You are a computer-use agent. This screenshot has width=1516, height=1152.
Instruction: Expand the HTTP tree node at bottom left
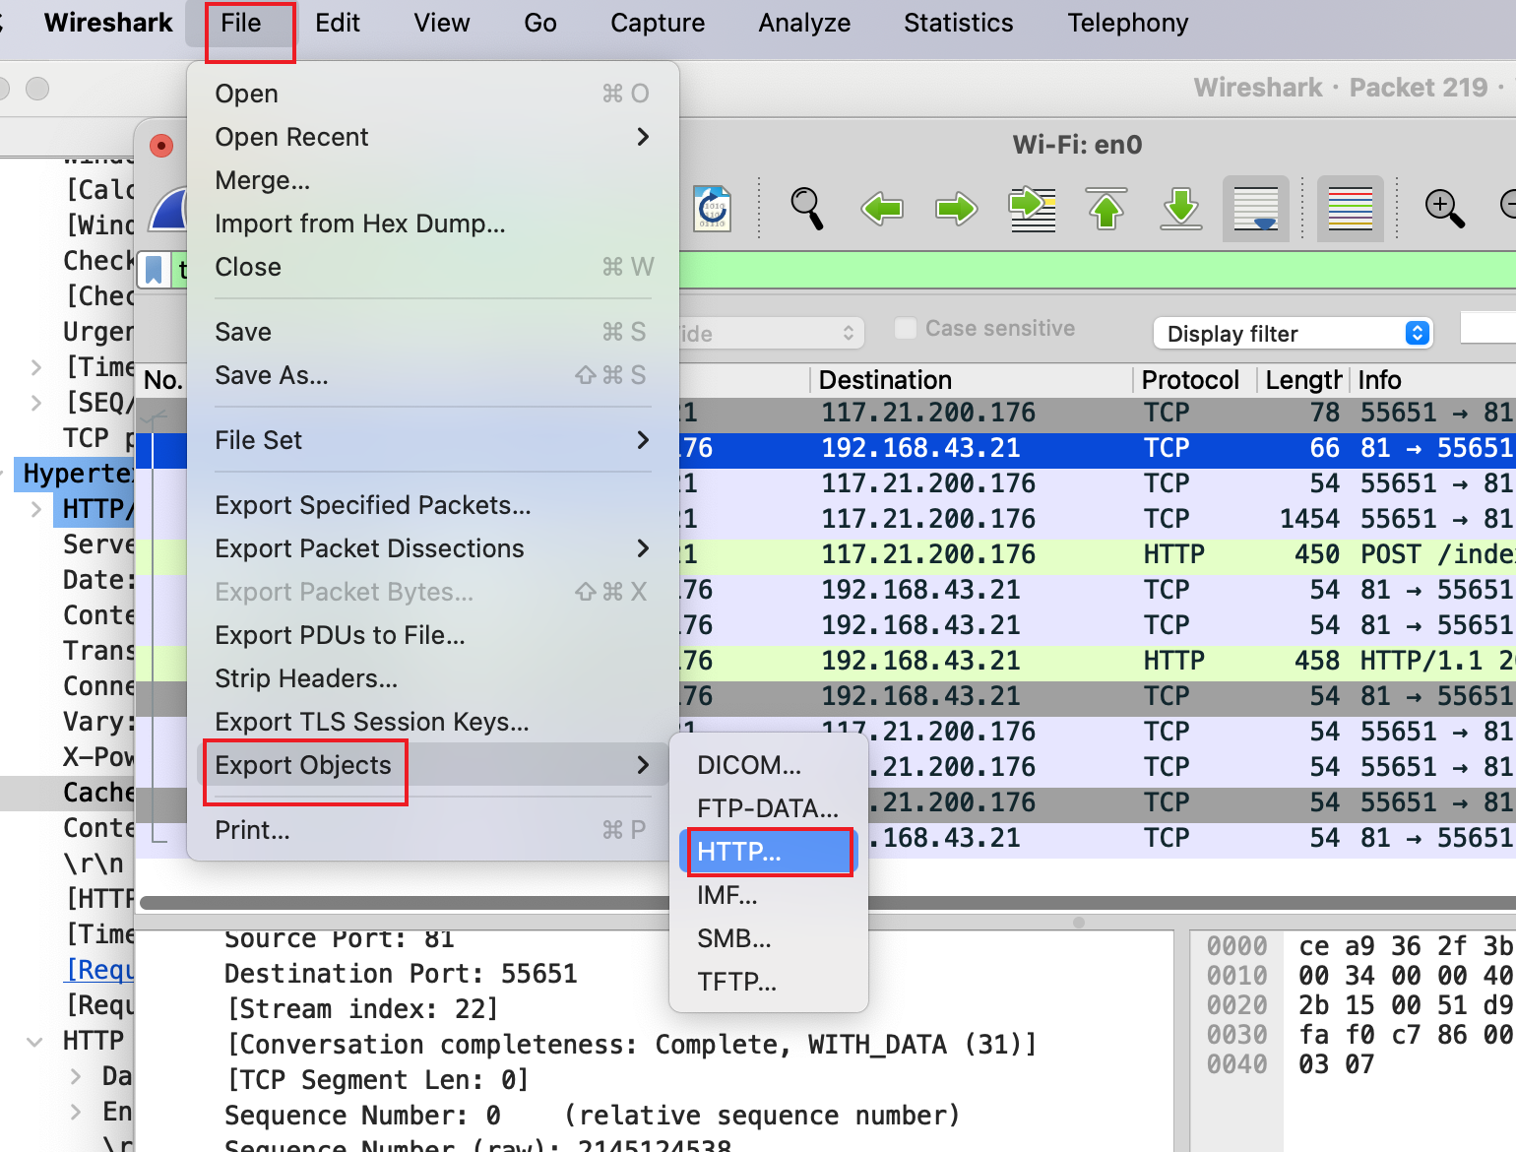[x=34, y=1041]
